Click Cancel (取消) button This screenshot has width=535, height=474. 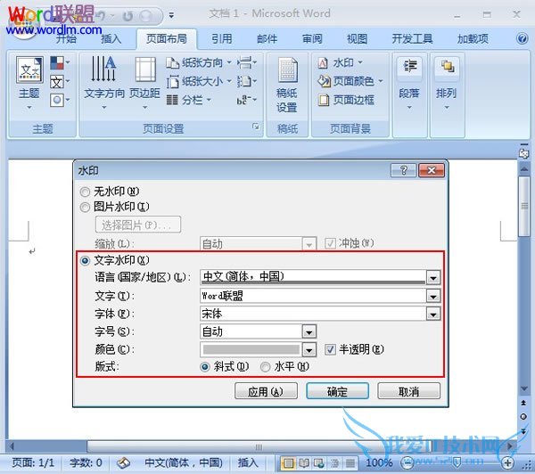pyautogui.click(x=408, y=391)
